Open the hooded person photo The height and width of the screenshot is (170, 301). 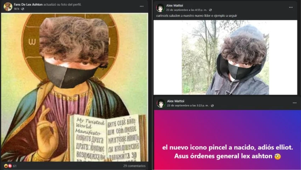[x=225, y=57]
